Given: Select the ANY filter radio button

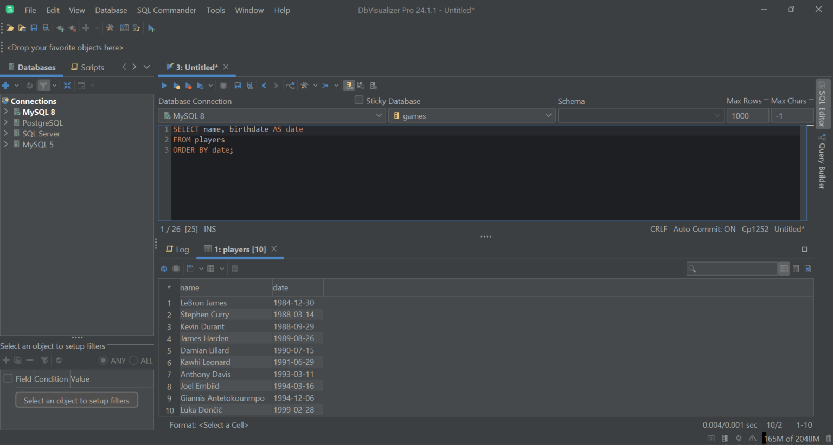Looking at the screenshot, I should pyautogui.click(x=103, y=360).
